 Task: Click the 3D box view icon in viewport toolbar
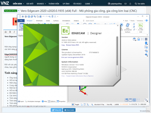[134, 39]
